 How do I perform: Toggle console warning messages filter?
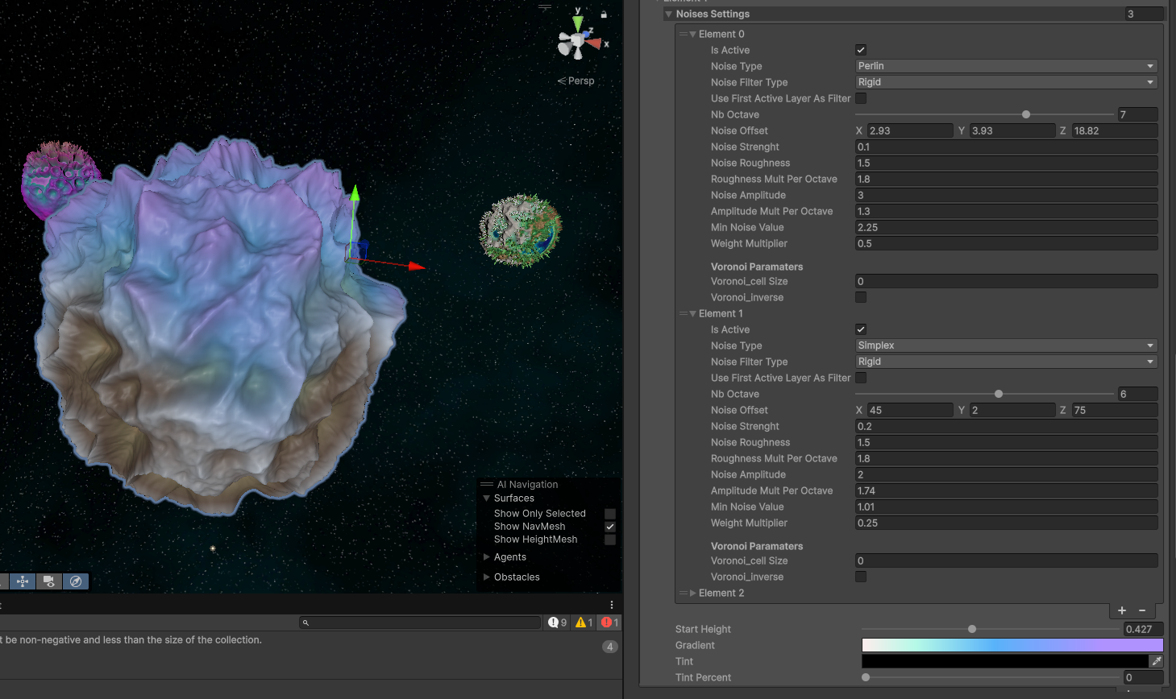click(584, 622)
